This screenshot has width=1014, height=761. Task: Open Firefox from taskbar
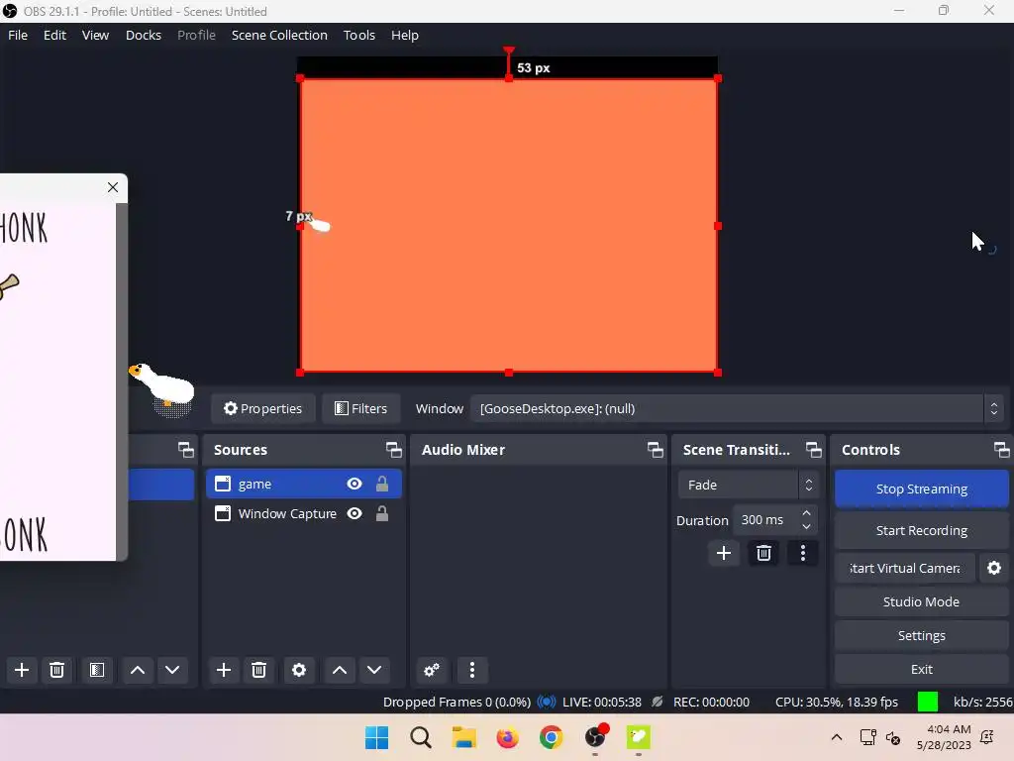point(508,737)
